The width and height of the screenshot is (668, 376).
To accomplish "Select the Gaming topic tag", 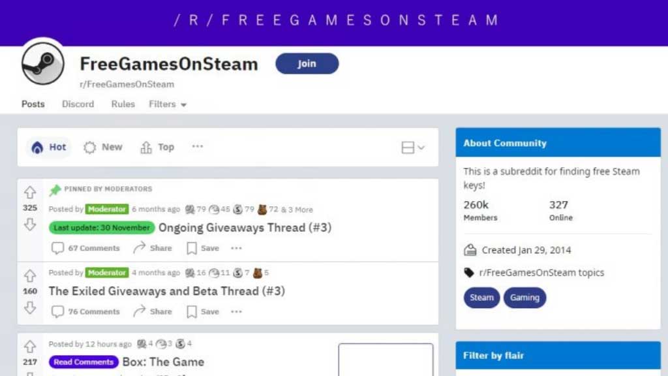I will coord(525,298).
